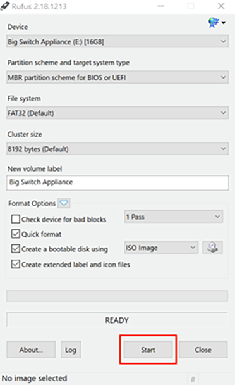Expand the Partition scheme dropdown

[117, 77]
